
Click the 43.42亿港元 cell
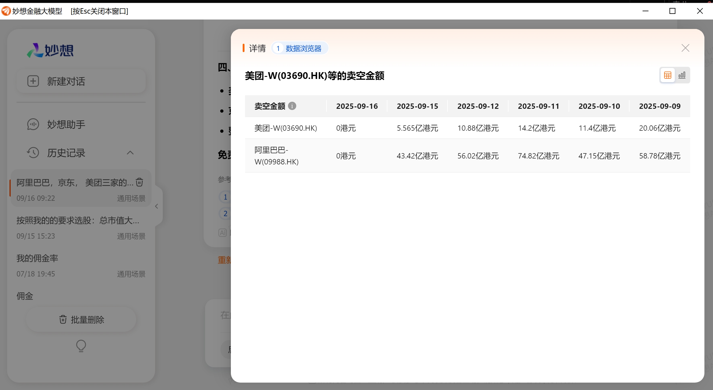(x=417, y=156)
